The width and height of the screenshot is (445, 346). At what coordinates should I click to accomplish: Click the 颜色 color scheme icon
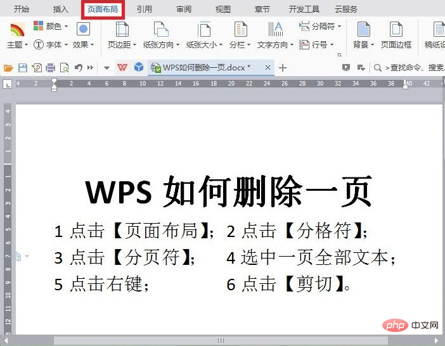tap(38, 26)
